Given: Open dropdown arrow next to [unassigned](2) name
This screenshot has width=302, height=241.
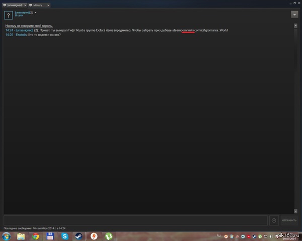Looking at the screenshot, I should 35,12.
